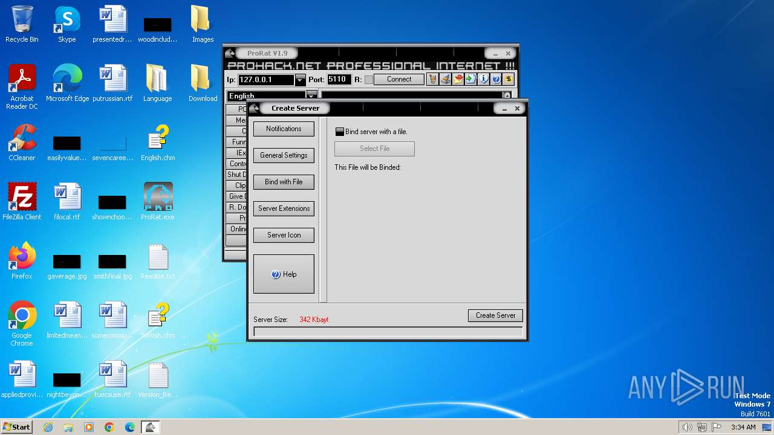Click the dollar sign toolbar icon
The image size is (774, 435).
(x=509, y=79)
